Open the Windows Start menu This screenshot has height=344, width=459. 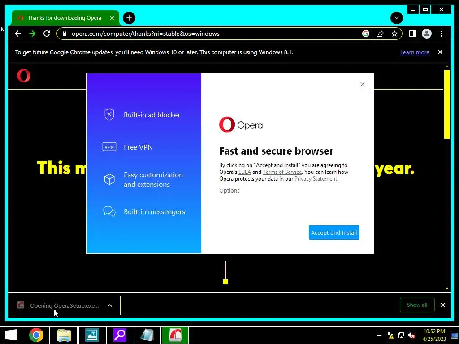[11, 335]
